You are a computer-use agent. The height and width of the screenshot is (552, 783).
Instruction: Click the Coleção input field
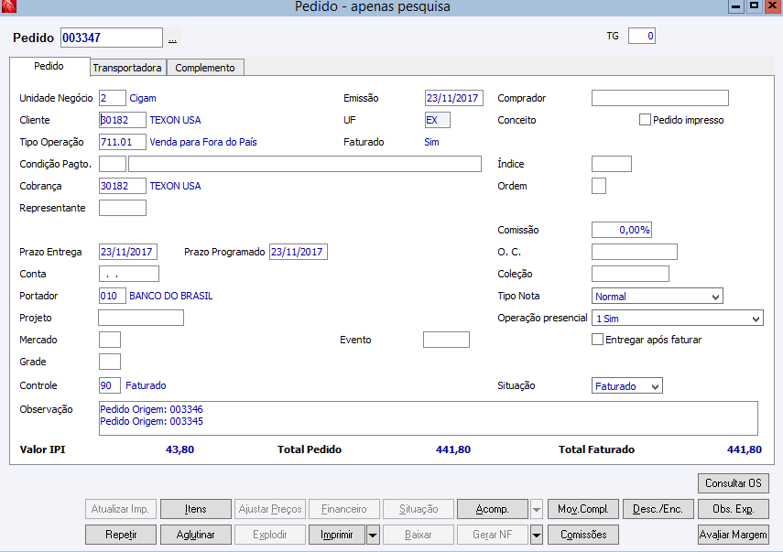click(630, 274)
